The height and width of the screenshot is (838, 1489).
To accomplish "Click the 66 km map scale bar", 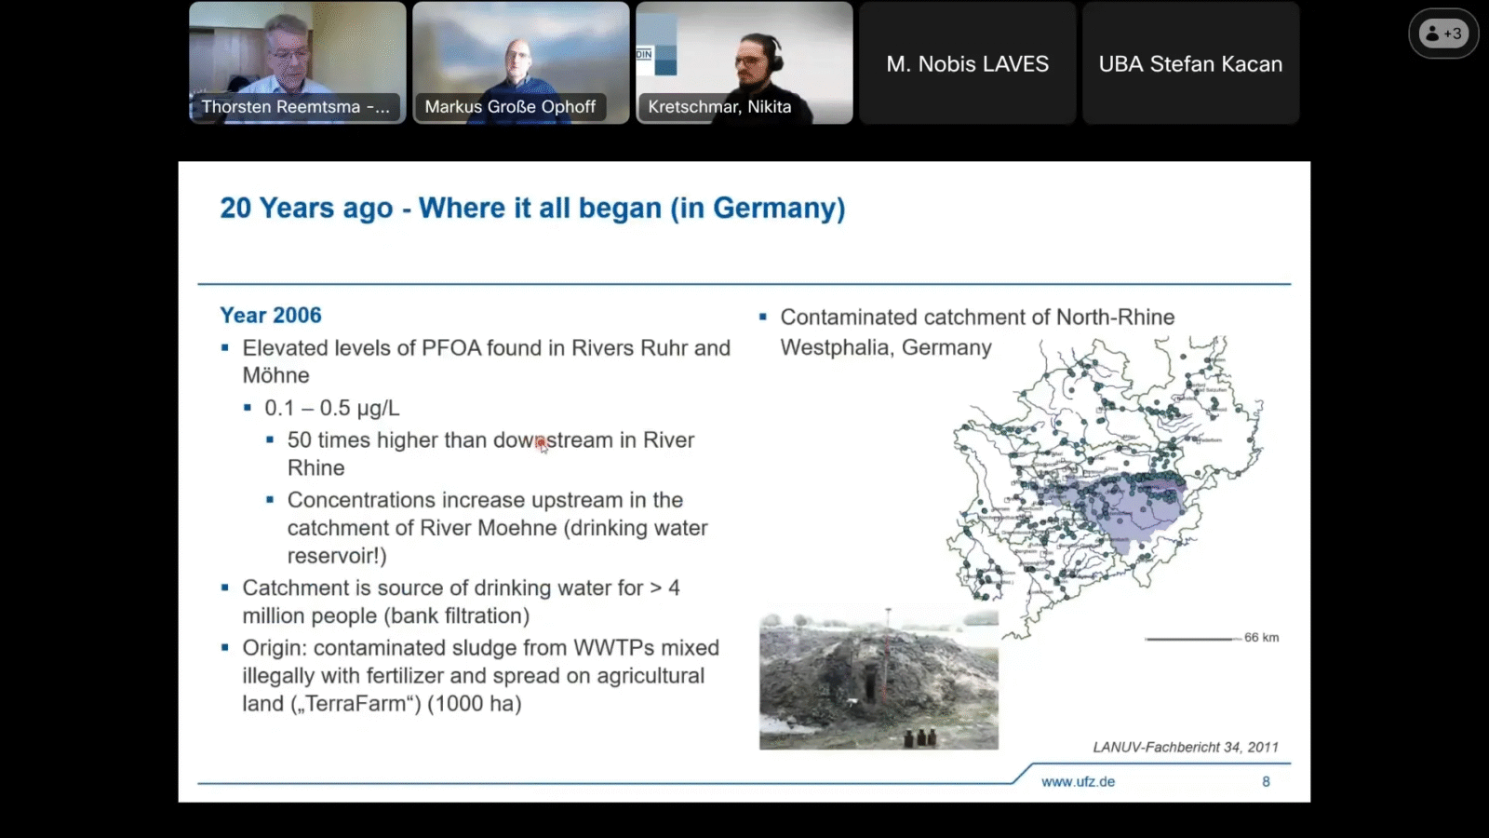I will (x=1191, y=639).
